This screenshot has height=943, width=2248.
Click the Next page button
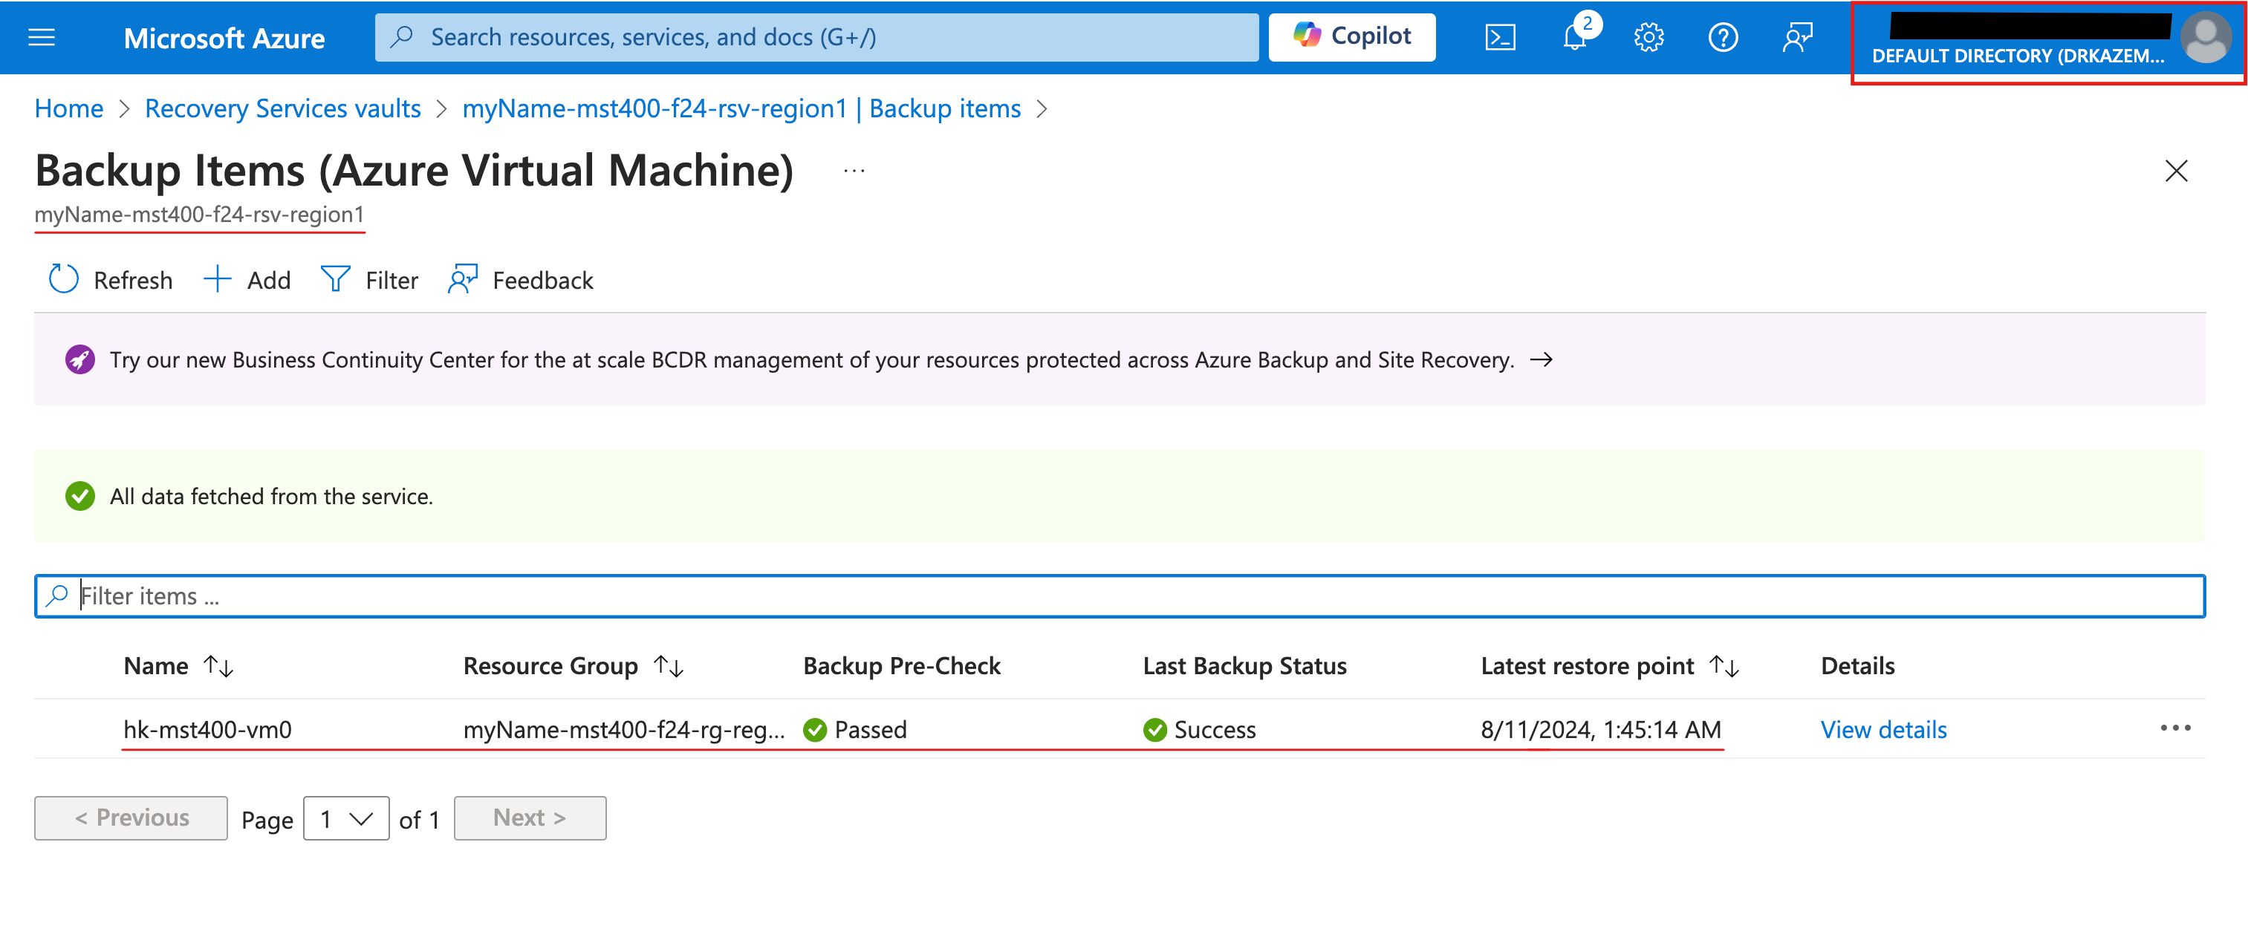point(530,818)
